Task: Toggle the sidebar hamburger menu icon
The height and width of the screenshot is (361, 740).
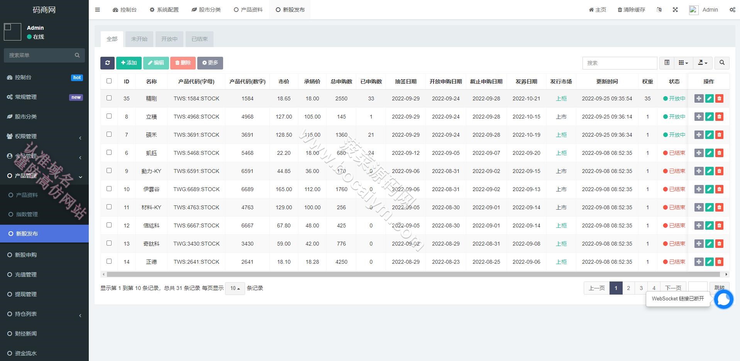Action: click(x=97, y=10)
